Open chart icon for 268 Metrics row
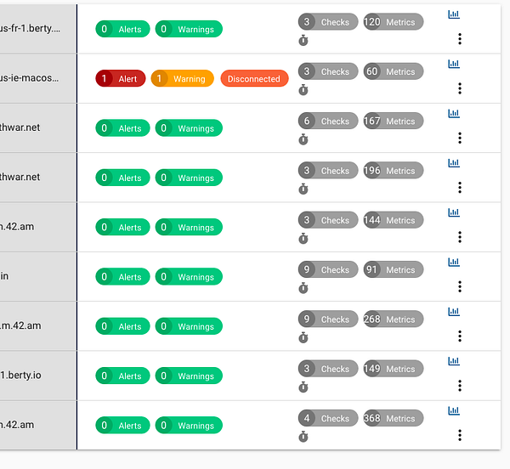Viewport: 510px width, 469px height. pos(454,312)
